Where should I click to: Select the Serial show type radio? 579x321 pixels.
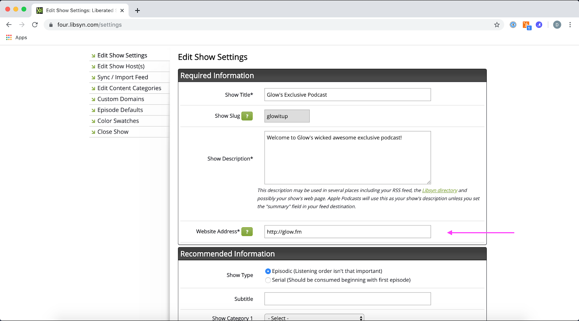268,280
